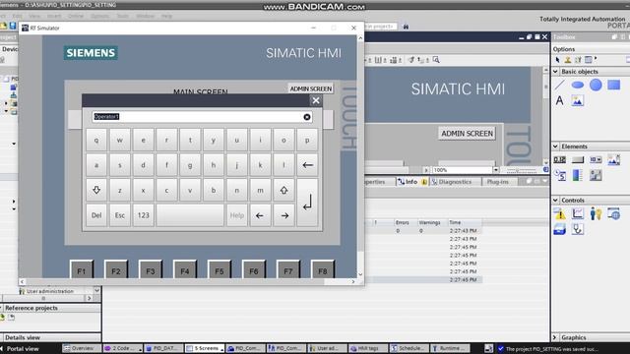Collapse the Basic objects section
Image resolution: width=630 pixels, height=354 pixels.
pyautogui.click(x=555, y=72)
